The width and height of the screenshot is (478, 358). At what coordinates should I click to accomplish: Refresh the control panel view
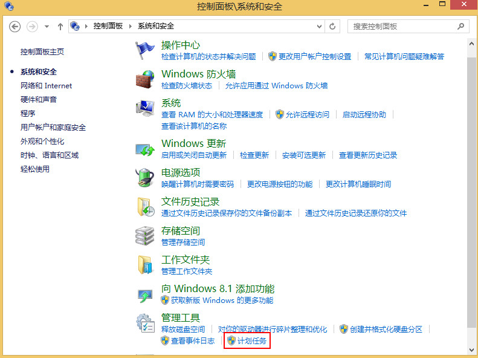click(332, 27)
